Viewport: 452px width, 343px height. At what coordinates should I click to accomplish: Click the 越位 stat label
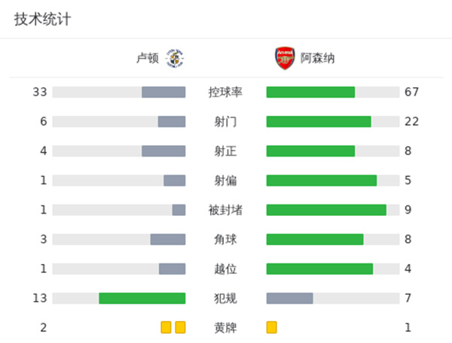click(x=225, y=269)
